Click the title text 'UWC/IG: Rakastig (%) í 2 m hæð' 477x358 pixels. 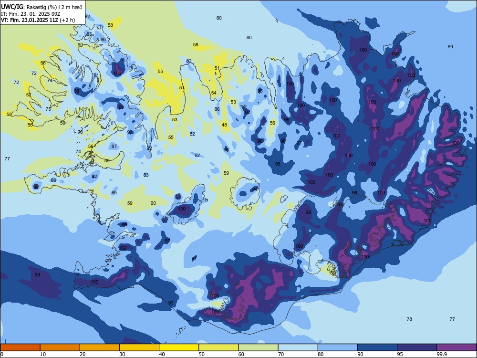pos(41,7)
